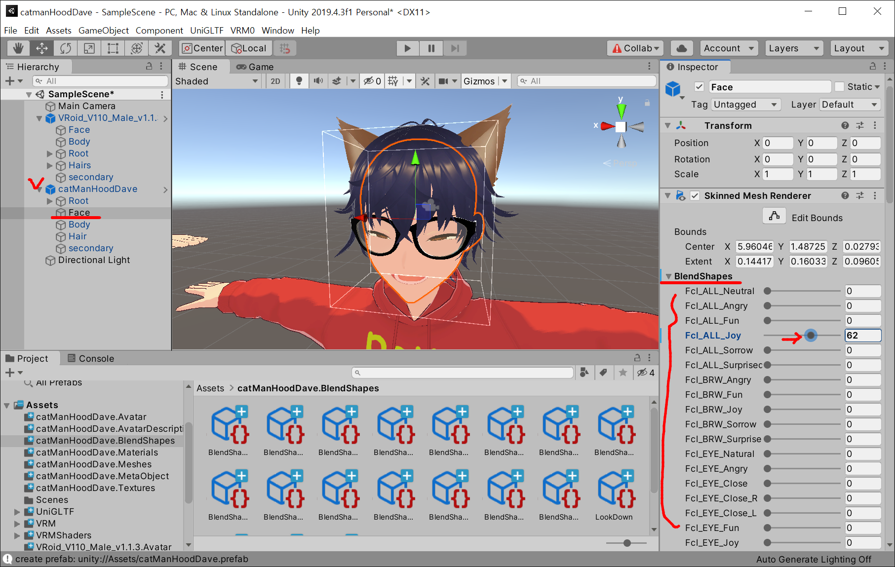Open the Component menu

pos(159,30)
